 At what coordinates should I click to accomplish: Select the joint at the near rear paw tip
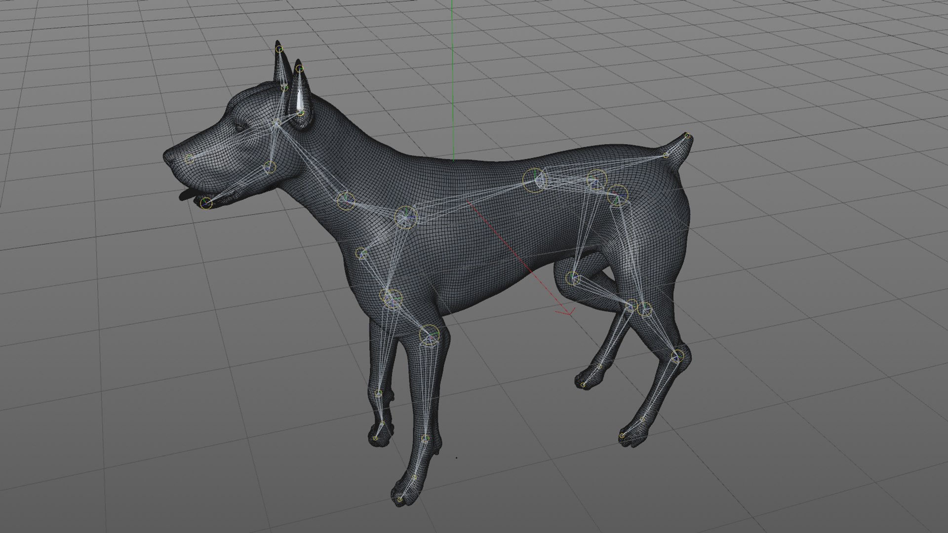click(x=622, y=435)
